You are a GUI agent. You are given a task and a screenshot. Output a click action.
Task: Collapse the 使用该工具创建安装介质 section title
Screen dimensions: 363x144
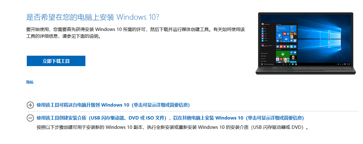[170, 118]
